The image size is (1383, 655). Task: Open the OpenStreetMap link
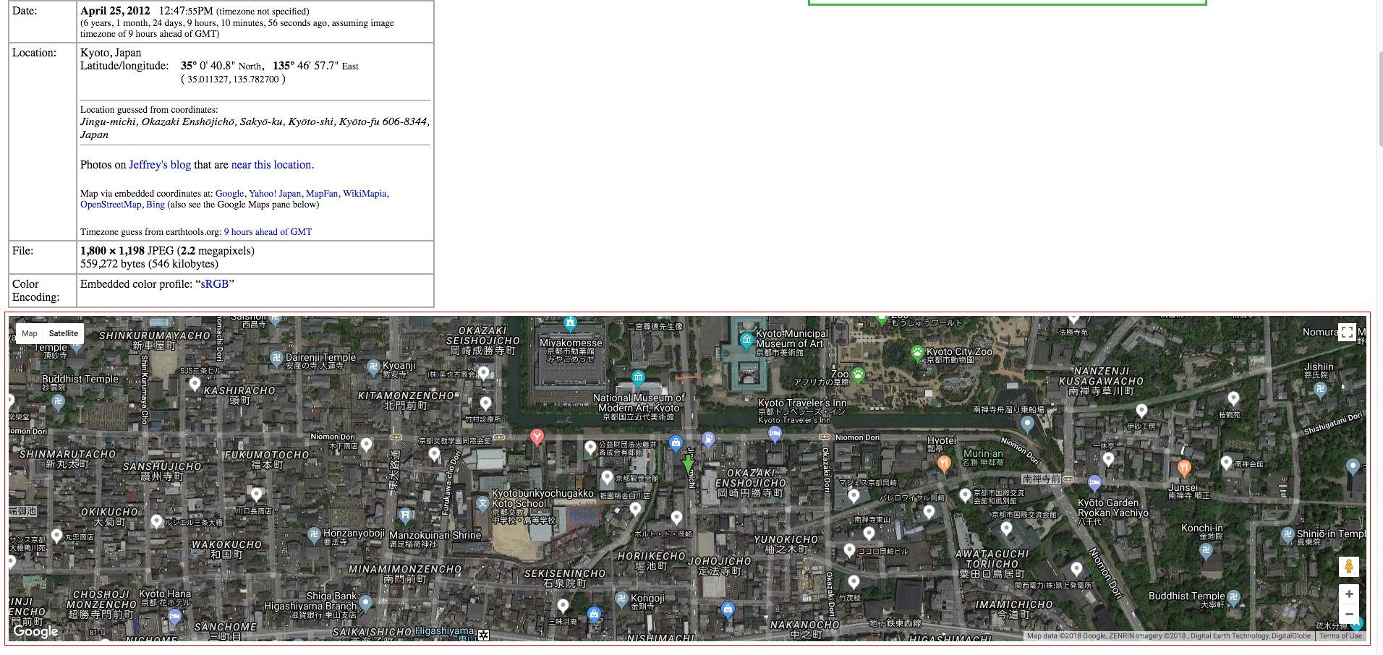pos(111,205)
